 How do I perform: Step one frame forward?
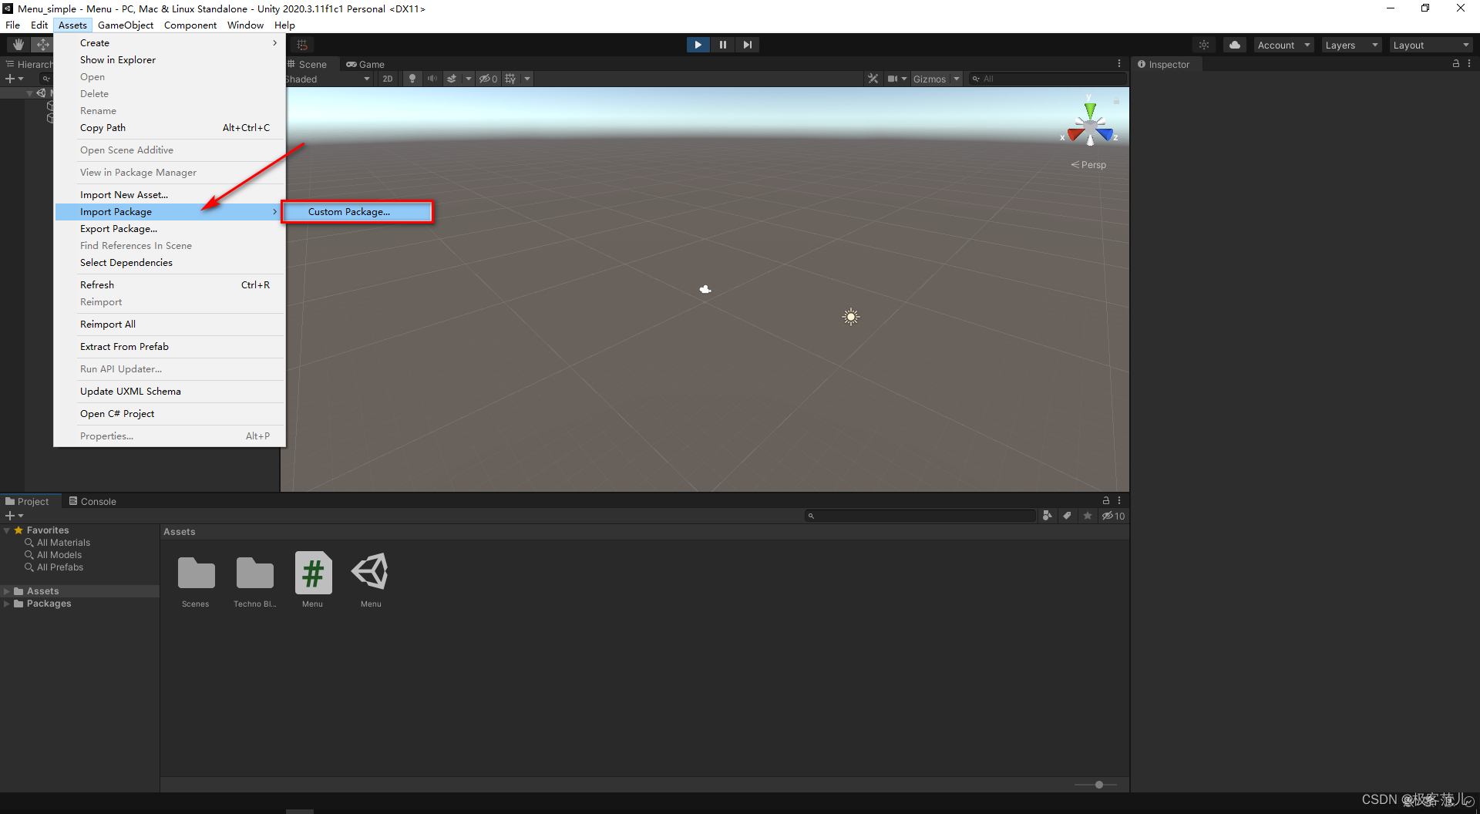747,45
